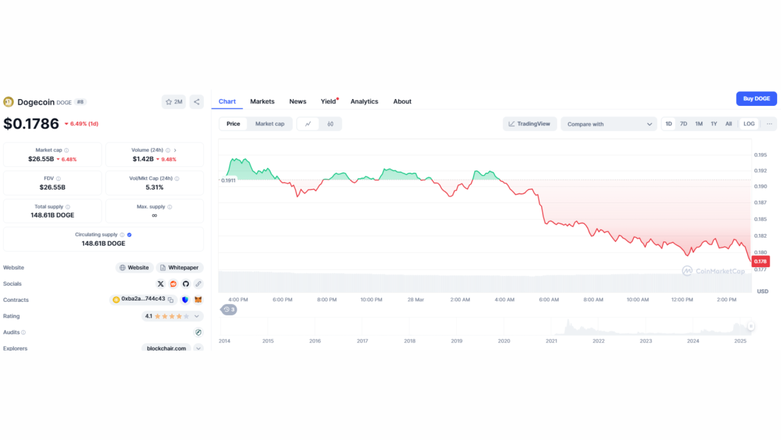781x440 pixels.
Task: Open the Yield tab
Action: [328, 101]
